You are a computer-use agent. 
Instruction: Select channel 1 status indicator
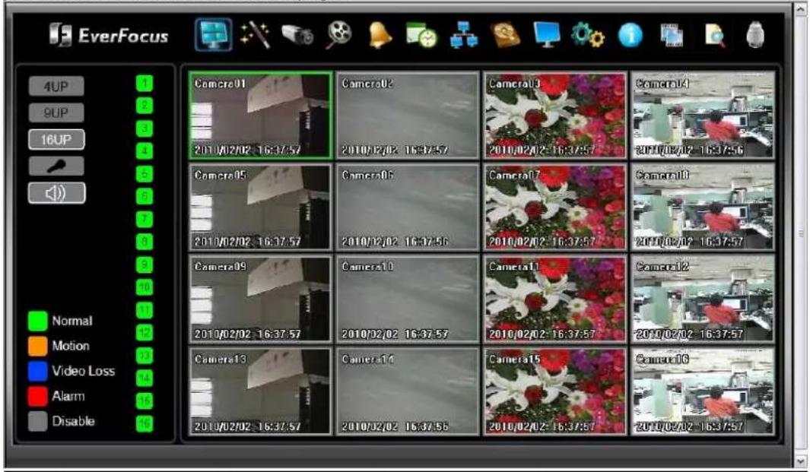pos(145,83)
